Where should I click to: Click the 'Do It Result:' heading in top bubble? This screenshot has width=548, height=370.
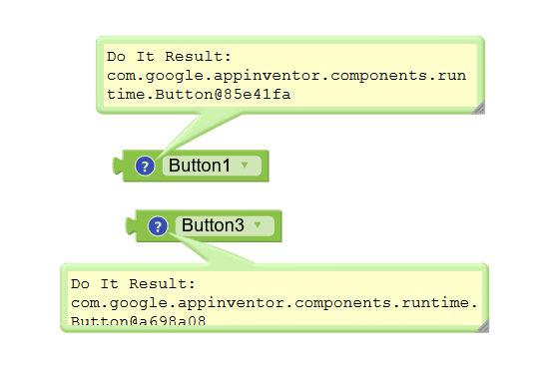pyautogui.click(x=169, y=57)
